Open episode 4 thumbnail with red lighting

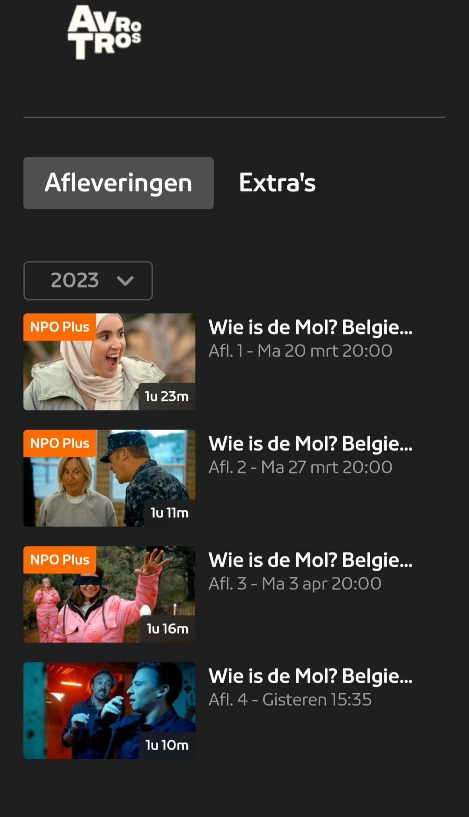pos(109,711)
